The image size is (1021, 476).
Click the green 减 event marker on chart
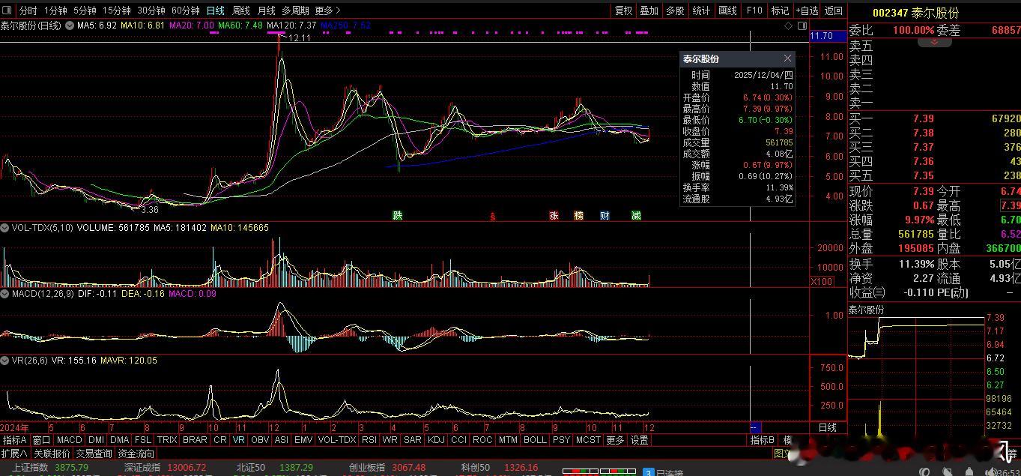[x=636, y=216]
